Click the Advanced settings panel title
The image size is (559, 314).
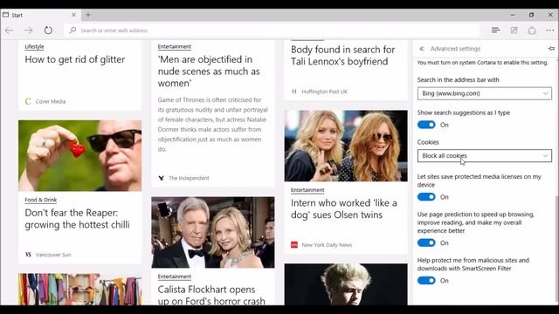455,49
